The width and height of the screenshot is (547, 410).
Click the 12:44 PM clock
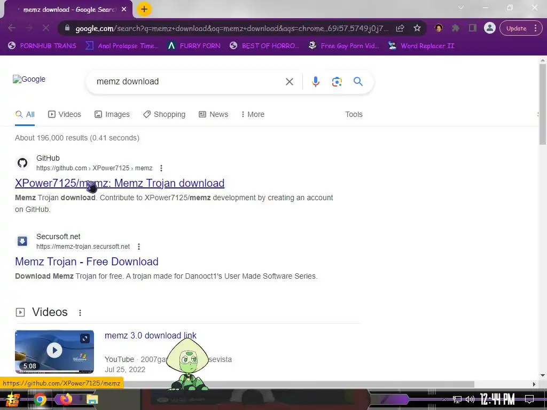click(x=497, y=399)
